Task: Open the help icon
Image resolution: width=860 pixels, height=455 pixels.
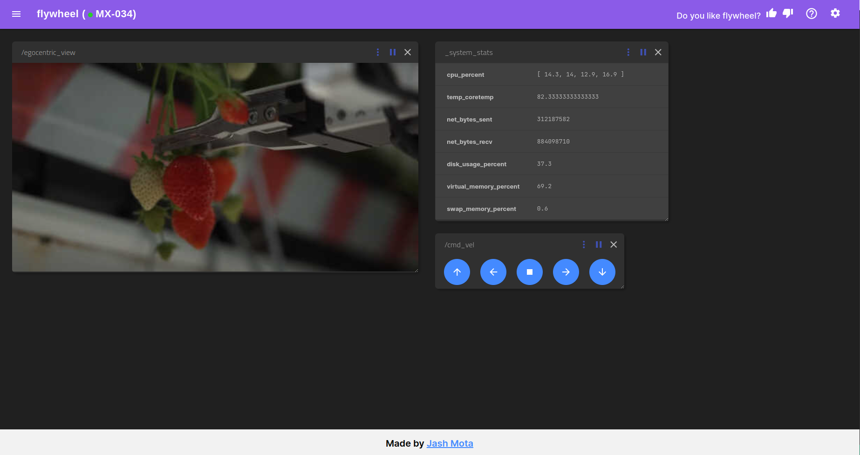Action: (811, 14)
